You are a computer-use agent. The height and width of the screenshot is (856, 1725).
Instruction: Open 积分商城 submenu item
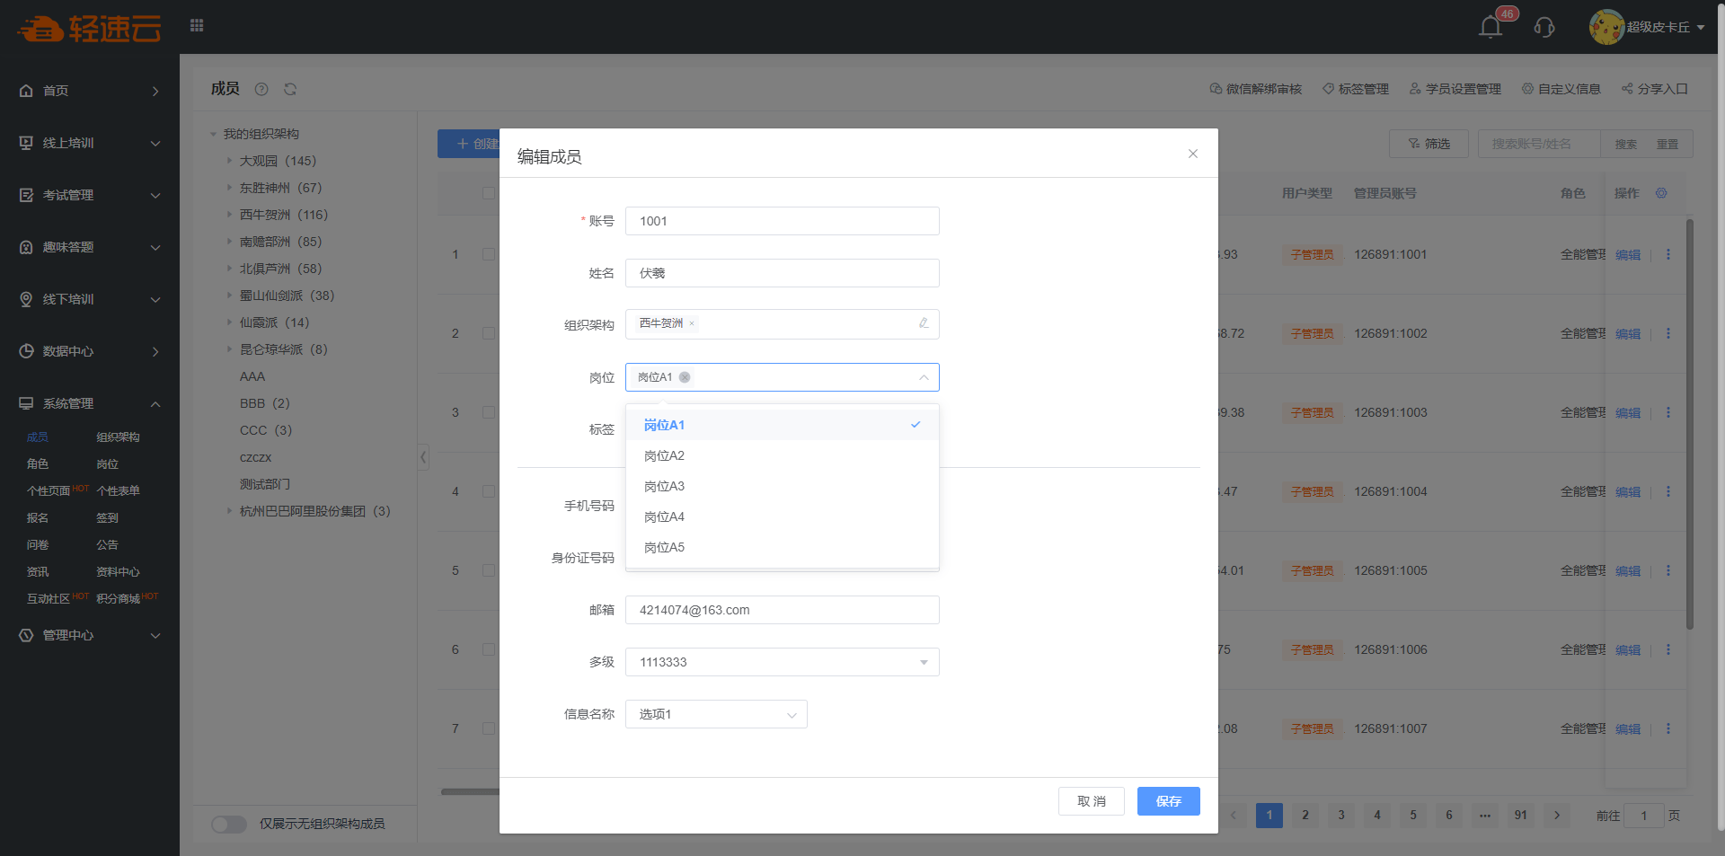[118, 599]
